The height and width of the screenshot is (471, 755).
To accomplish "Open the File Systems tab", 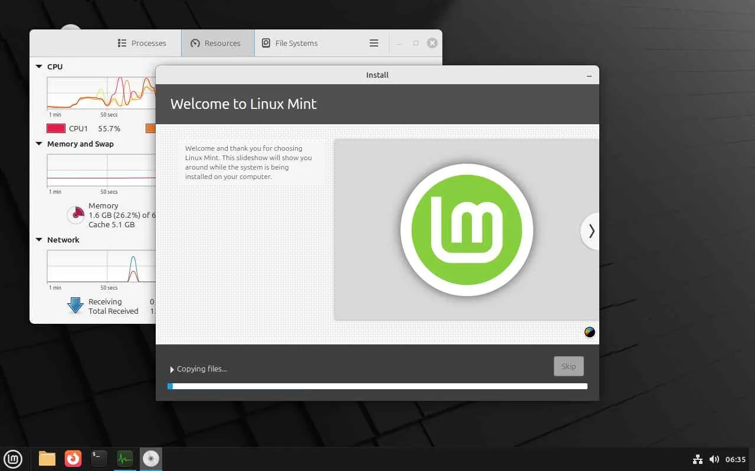I will click(x=290, y=43).
